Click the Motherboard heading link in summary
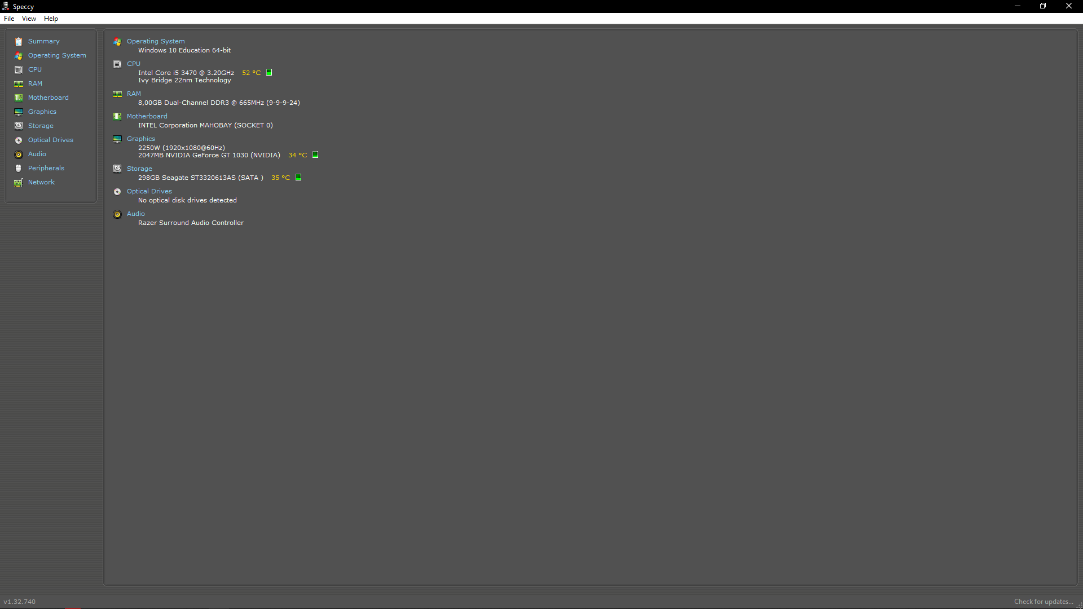 (147, 116)
